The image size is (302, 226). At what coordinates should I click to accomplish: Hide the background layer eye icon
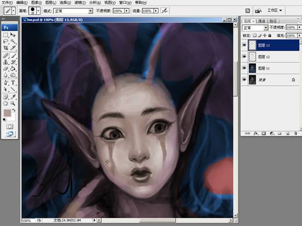[245, 80]
